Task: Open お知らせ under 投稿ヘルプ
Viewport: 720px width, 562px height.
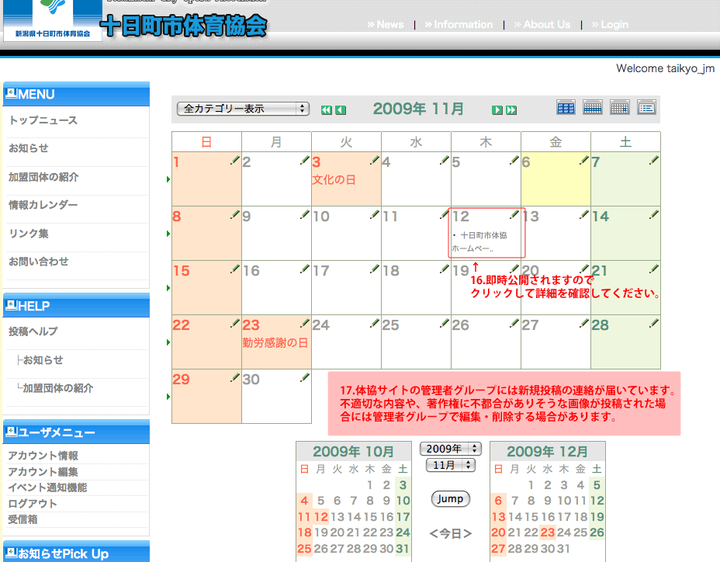Action: point(43,360)
